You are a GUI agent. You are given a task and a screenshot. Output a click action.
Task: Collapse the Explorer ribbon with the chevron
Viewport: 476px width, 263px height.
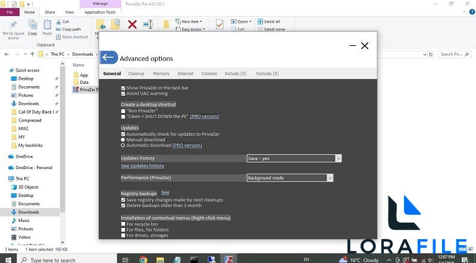coord(464,12)
